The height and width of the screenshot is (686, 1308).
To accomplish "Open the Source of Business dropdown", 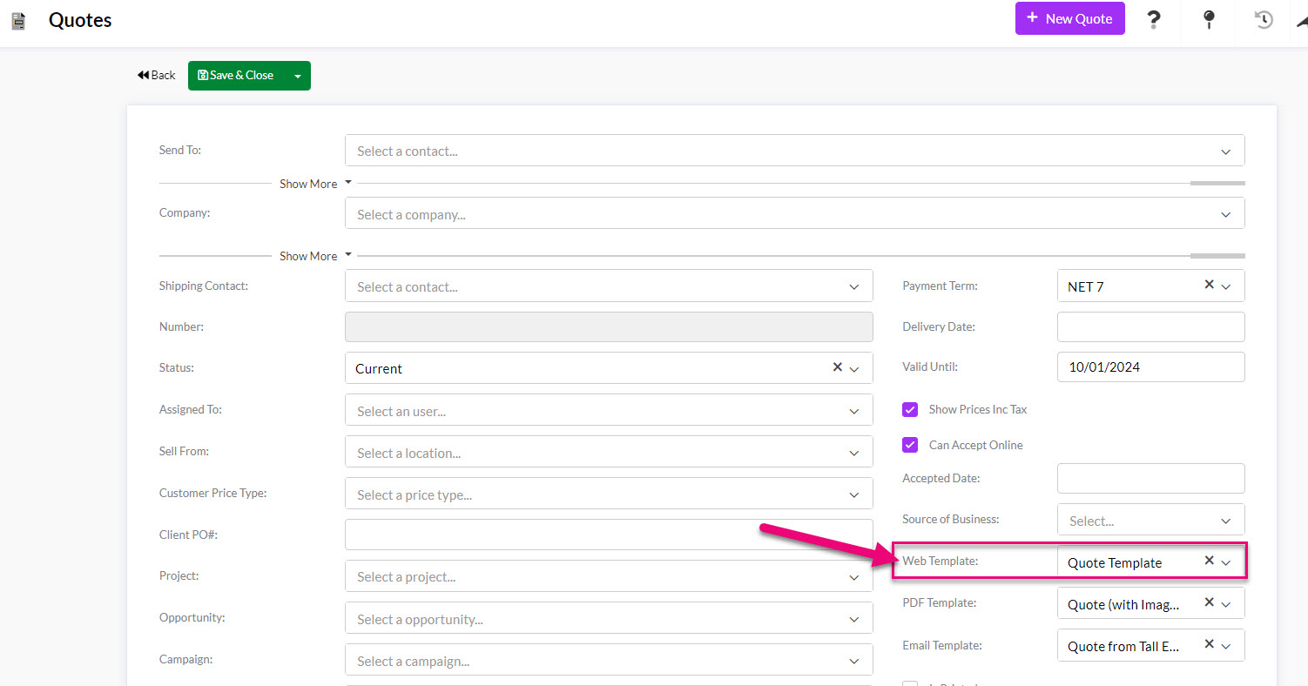I will click(x=1227, y=519).
